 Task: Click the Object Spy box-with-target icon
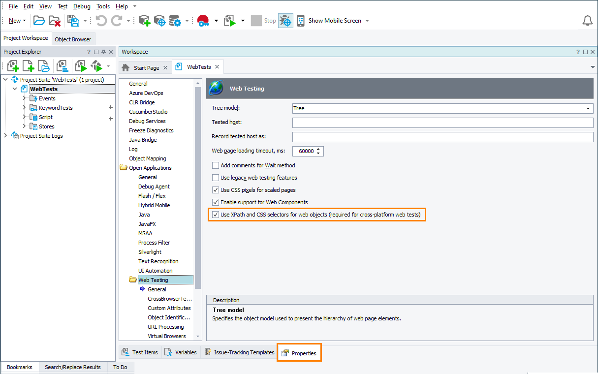(159, 21)
